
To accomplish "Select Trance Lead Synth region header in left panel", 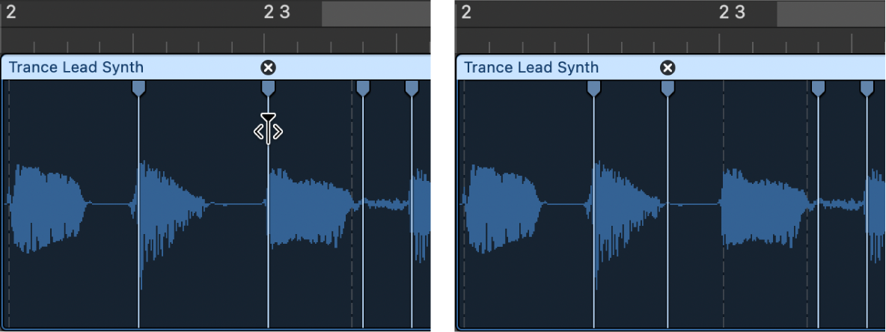I will (x=76, y=67).
